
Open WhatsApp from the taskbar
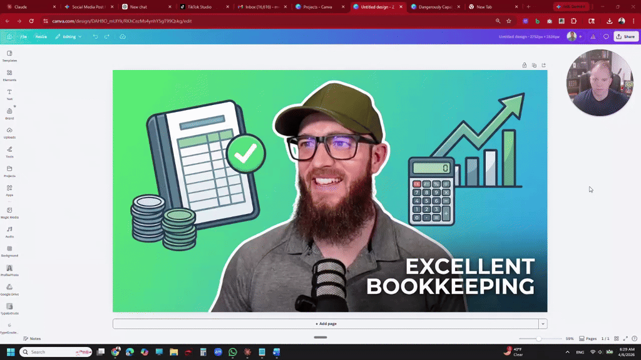click(233, 352)
